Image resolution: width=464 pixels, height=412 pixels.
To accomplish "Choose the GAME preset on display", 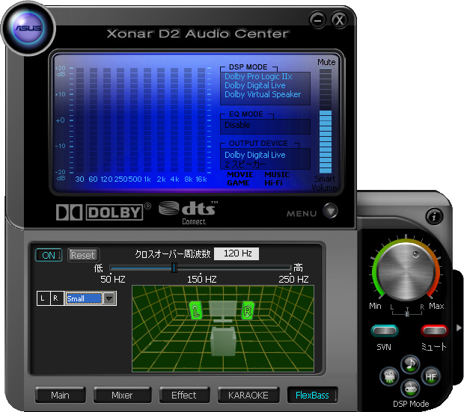I will pyautogui.click(x=238, y=182).
